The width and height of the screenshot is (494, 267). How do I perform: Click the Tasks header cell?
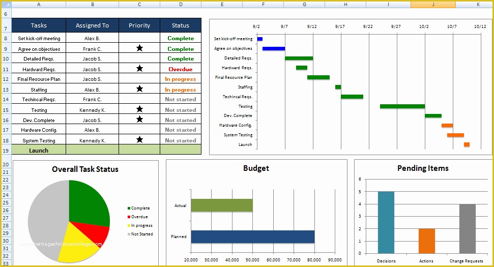point(39,25)
